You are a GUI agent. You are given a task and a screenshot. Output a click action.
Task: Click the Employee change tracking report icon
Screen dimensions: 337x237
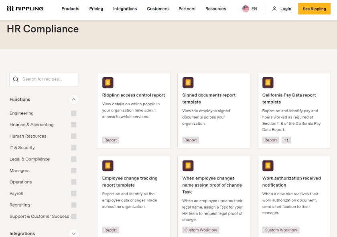coord(108,166)
